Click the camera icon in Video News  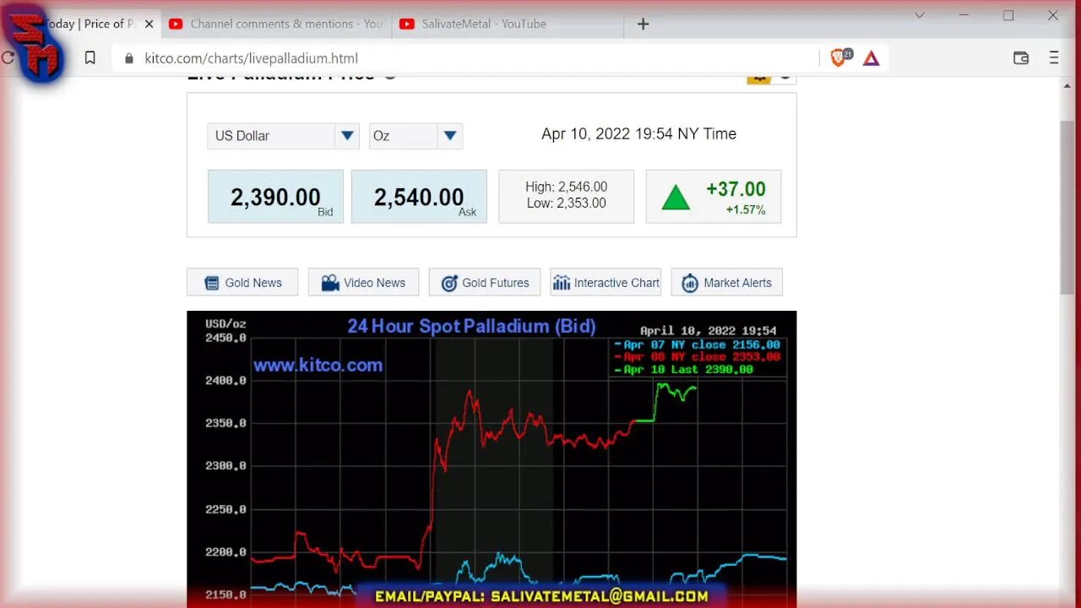coord(330,283)
